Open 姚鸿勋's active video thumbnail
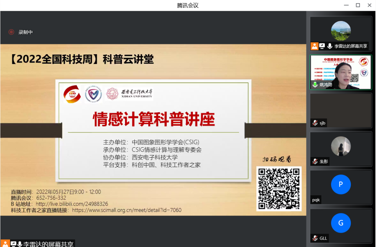376x247 pixels. tap(341, 72)
